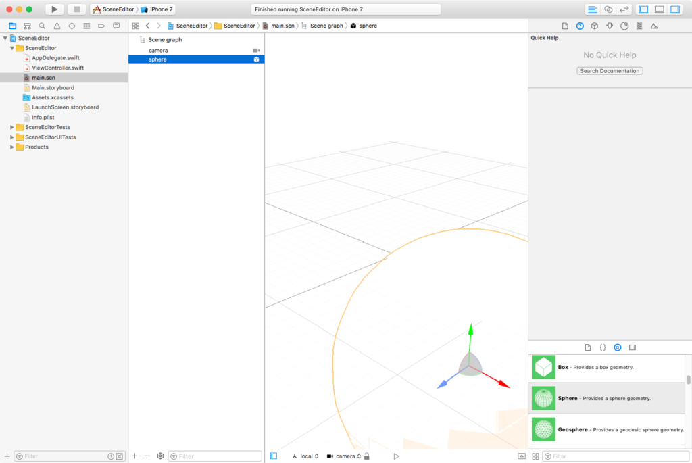Screen dimensions: 692x463
Task: Show the Object library
Action: [x=618, y=347]
